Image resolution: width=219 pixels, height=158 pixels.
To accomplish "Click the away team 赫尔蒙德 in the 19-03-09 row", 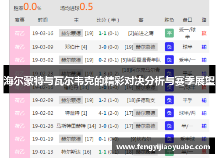I will (x=145, y=47).
